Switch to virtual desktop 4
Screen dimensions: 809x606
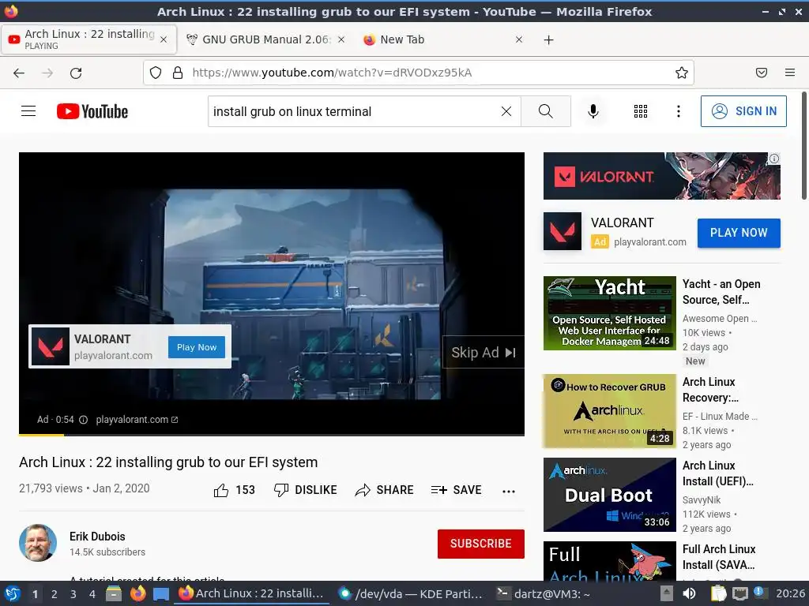coord(92,594)
